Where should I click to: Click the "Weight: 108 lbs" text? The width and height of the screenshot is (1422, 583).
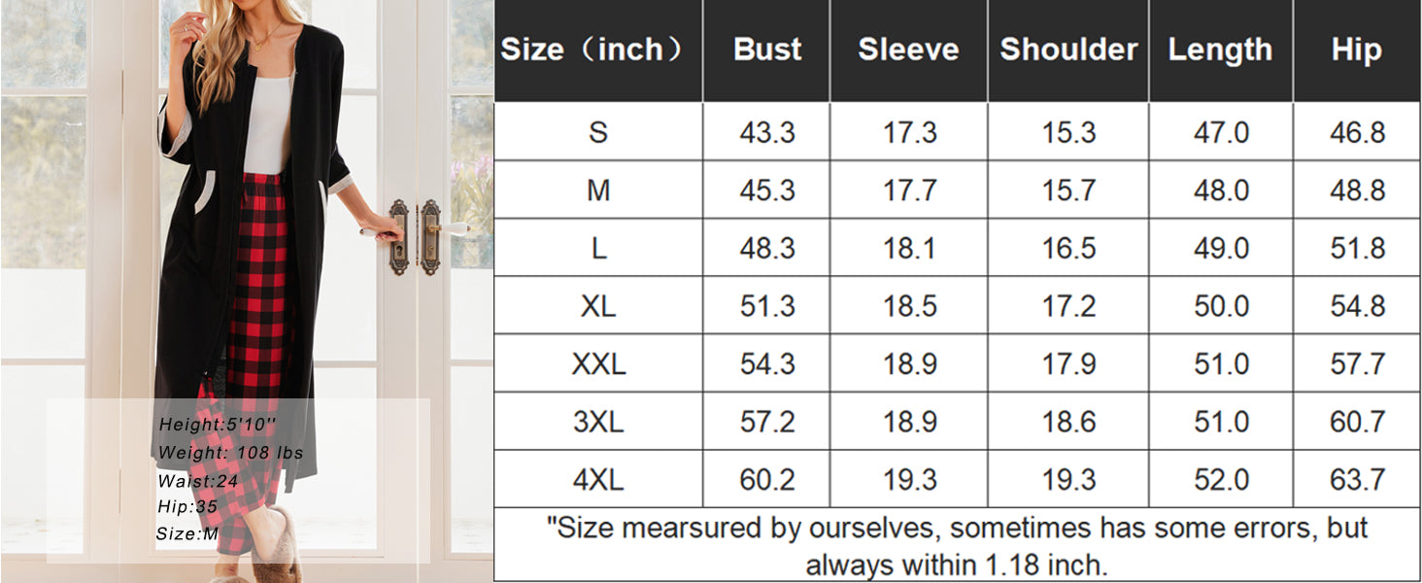(230, 453)
